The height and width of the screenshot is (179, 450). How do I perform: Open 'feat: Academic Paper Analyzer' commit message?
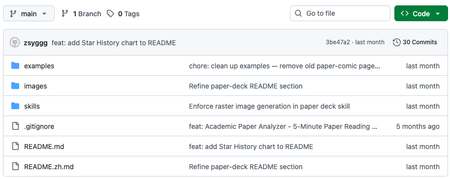click(x=283, y=126)
